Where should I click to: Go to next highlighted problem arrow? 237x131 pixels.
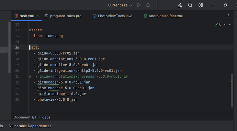tap(230, 25)
